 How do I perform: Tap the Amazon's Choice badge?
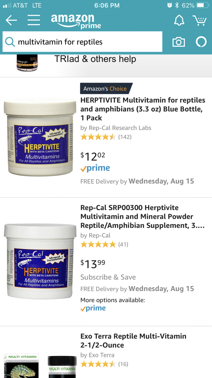pos(106,88)
